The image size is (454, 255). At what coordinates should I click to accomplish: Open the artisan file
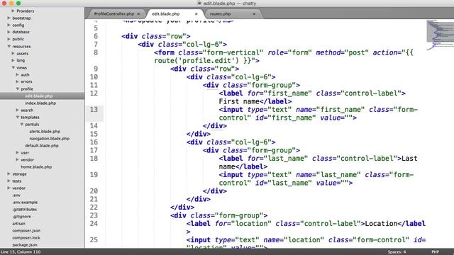[19, 224]
